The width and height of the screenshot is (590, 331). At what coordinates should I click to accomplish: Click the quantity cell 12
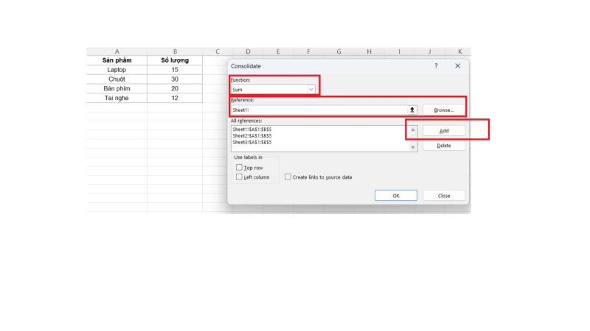(175, 98)
